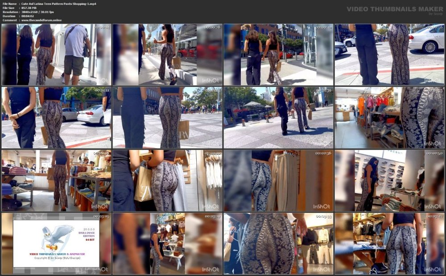This screenshot has height=276, width=446.
Task: Click the duration value '00:04:02'
Action: (x=28, y=16)
